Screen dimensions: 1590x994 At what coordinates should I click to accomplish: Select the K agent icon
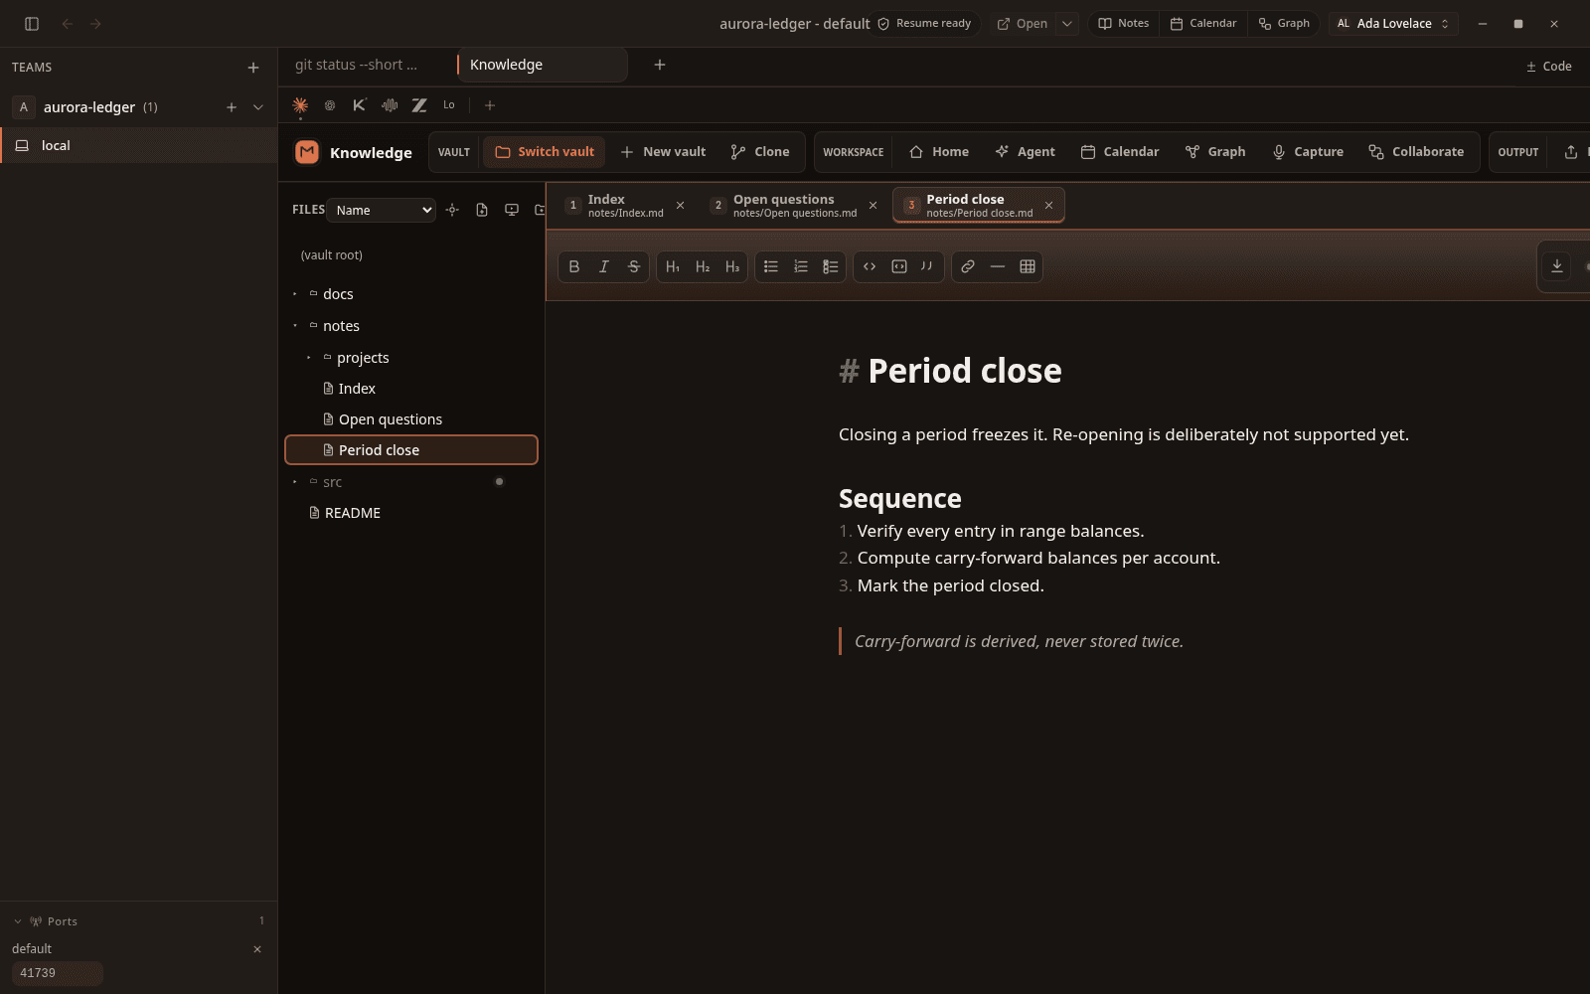(x=360, y=105)
